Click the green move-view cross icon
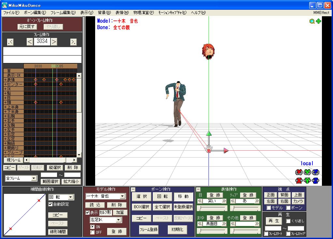The image size is (333, 239). [x=318, y=21]
